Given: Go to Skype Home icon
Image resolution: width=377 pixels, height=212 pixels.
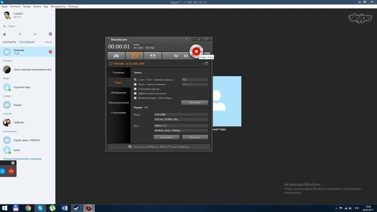Looking at the screenshot, I should coord(4,34).
